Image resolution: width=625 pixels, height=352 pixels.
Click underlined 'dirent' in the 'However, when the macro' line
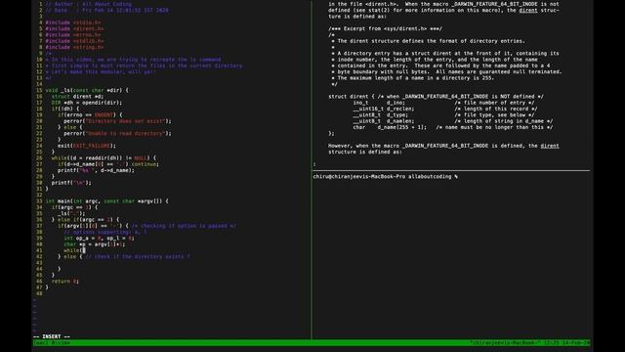[x=550, y=146]
